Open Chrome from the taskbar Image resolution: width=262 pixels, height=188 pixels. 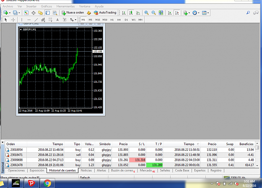47,183
